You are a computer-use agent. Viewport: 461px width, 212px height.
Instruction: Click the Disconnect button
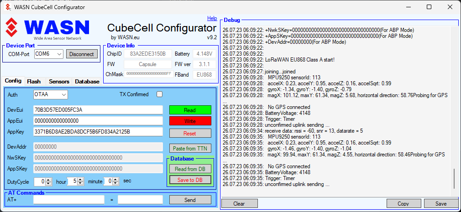pyautogui.click(x=82, y=54)
